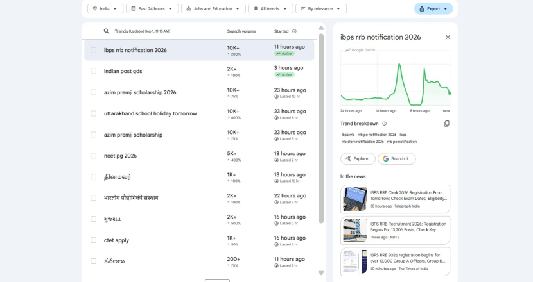This screenshot has height=282, width=533.
Task: Click the Explore button
Action: (x=358, y=158)
